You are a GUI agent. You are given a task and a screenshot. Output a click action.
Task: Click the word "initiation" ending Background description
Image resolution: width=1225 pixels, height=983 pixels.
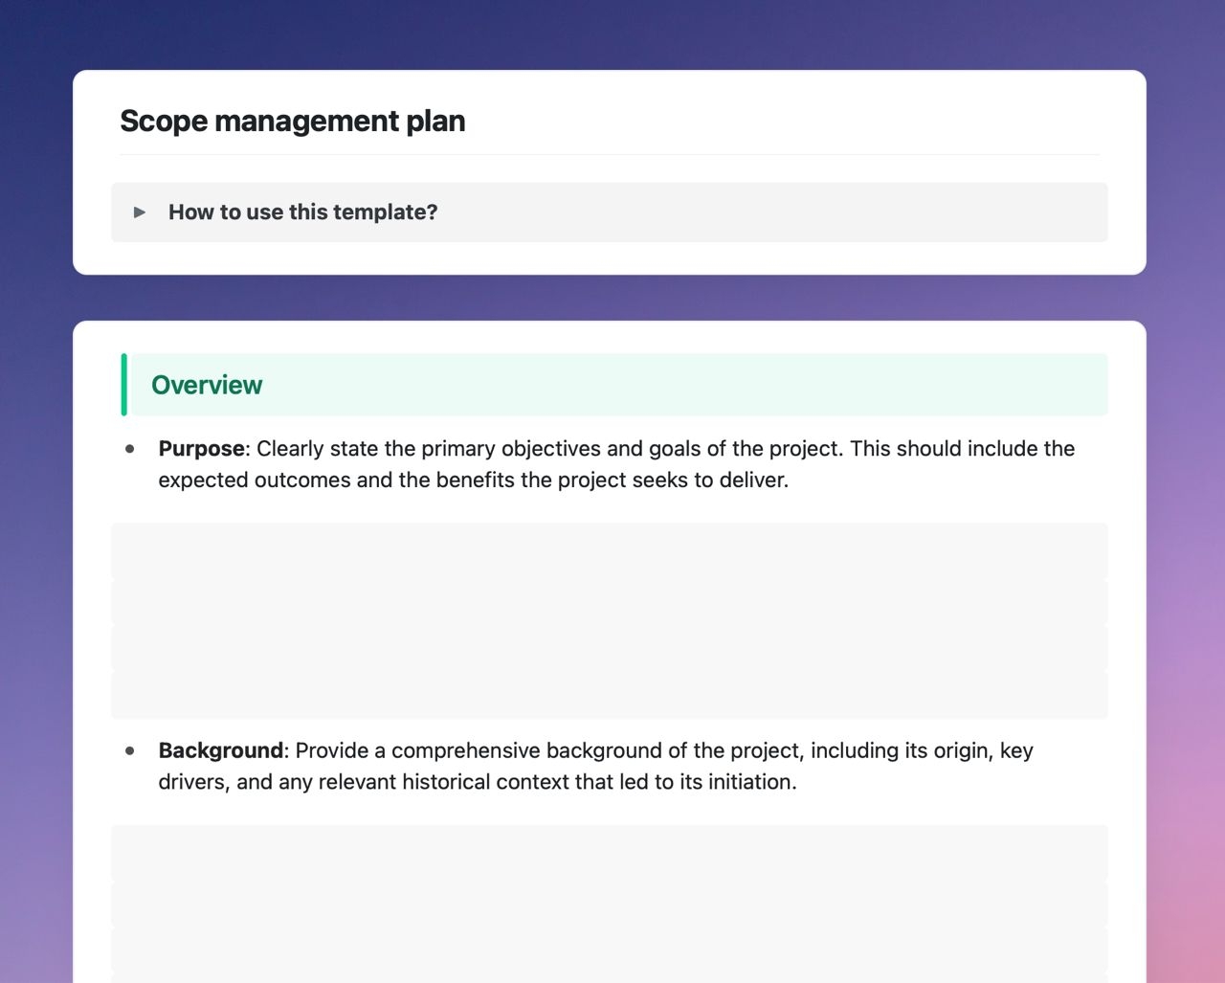[748, 783]
